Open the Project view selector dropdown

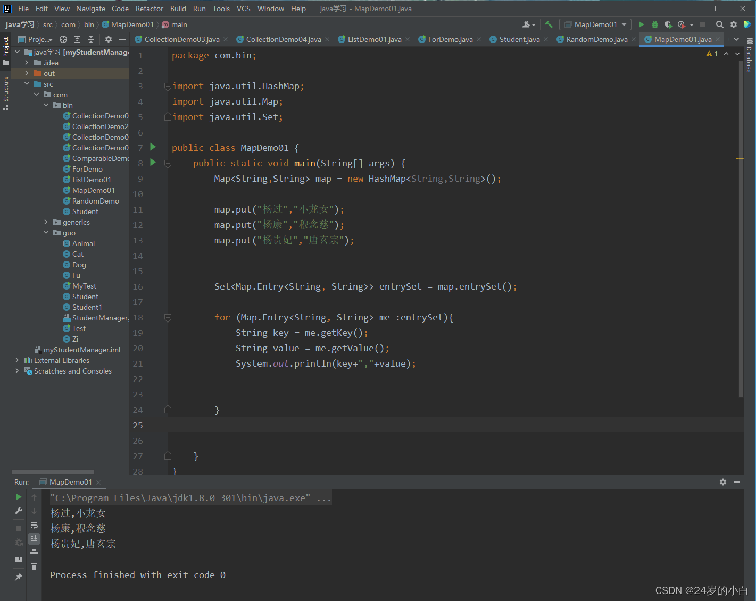click(x=36, y=39)
